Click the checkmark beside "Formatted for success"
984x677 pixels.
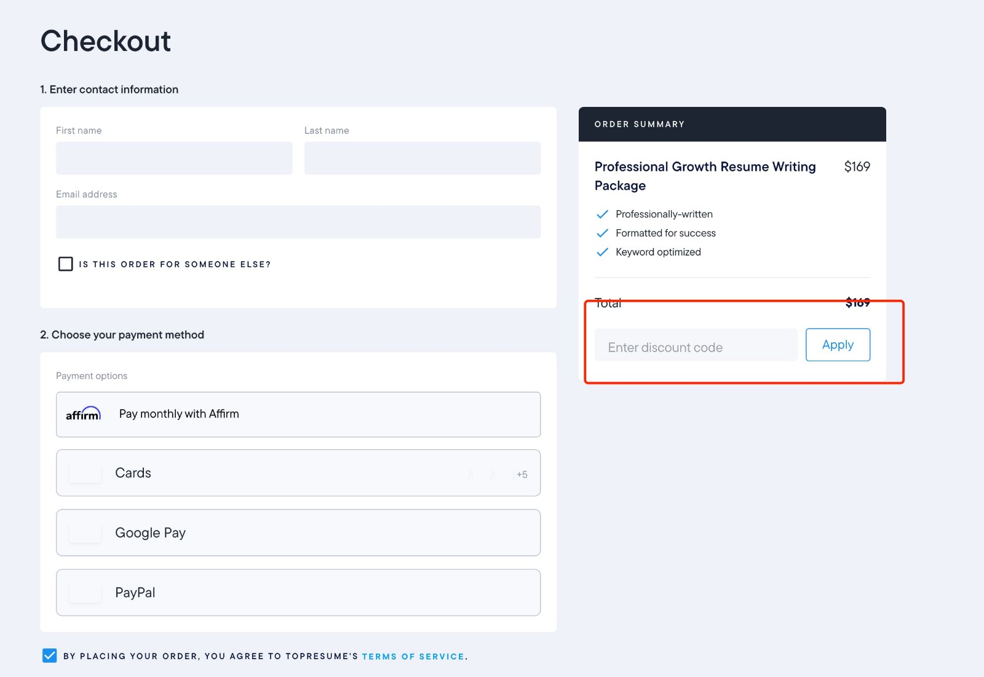(x=602, y=233)
